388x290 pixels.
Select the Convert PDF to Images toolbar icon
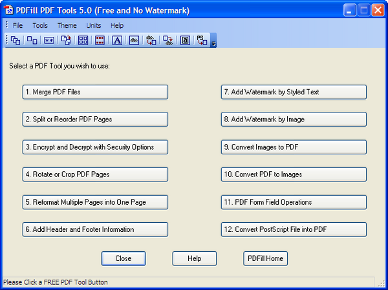point(167,40)
